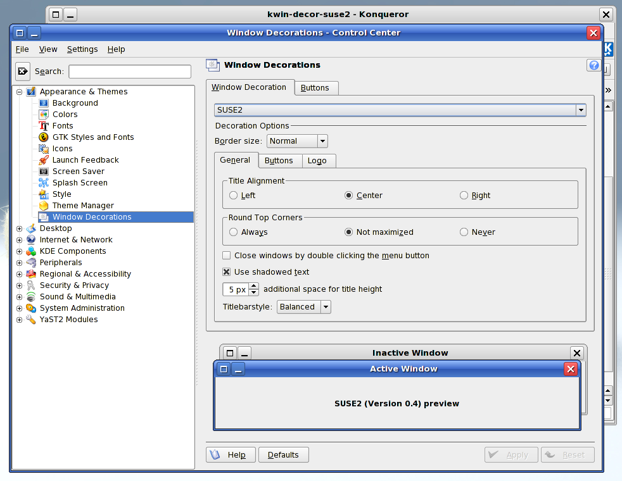Switch to the Logo tab

(x=318, y=161)
